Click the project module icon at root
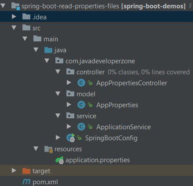Screen dimensions: 193x186 tap(15, 6)
